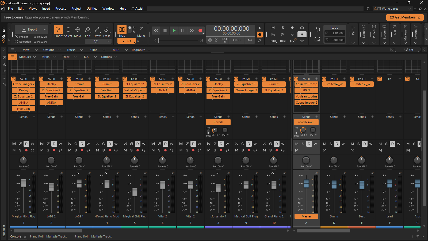Open the Project menu
428x241 pixels.
coord(76,9)
